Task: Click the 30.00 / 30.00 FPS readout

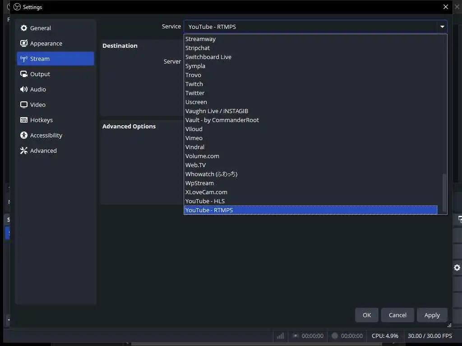Action: coord(430,336)
